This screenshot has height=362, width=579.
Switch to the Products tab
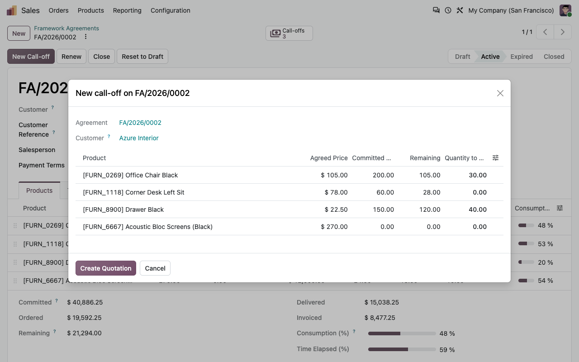39,191
